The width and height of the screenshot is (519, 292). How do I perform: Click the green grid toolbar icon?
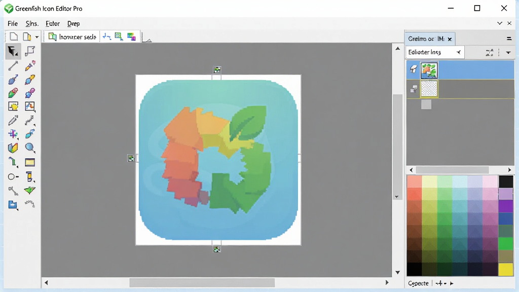point(119,36)
